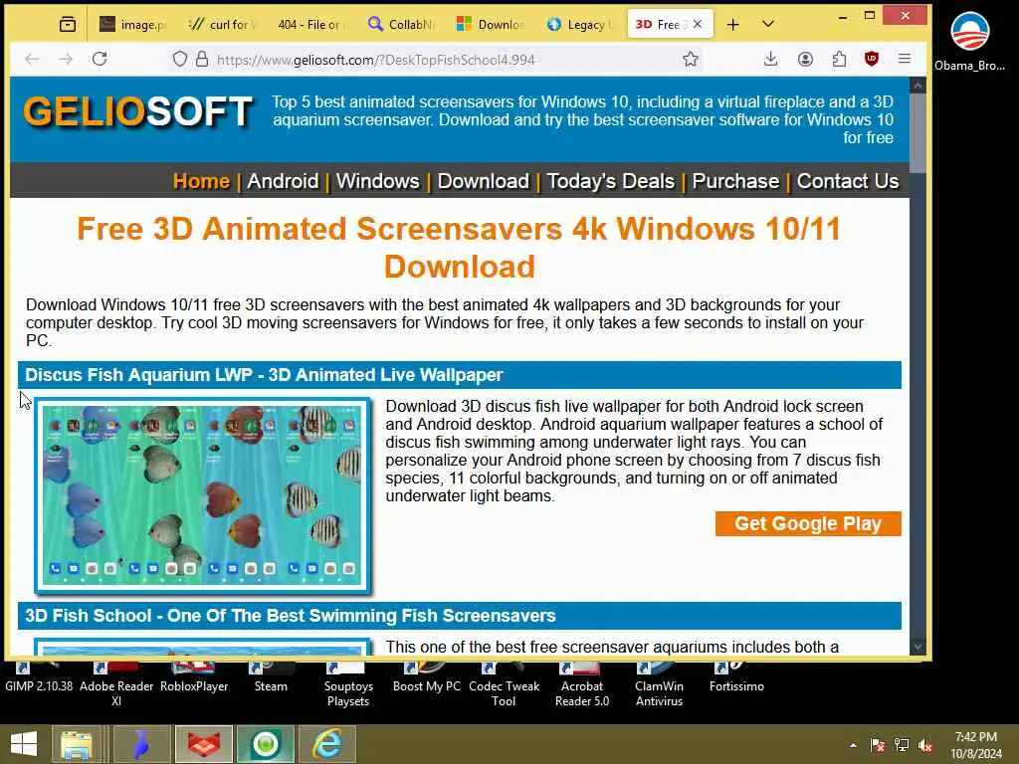Viewport: 1019px width, 764px height.
Task: Open the tracking protection shield icon
Action: pyautogui.click(x=180, y=59)
